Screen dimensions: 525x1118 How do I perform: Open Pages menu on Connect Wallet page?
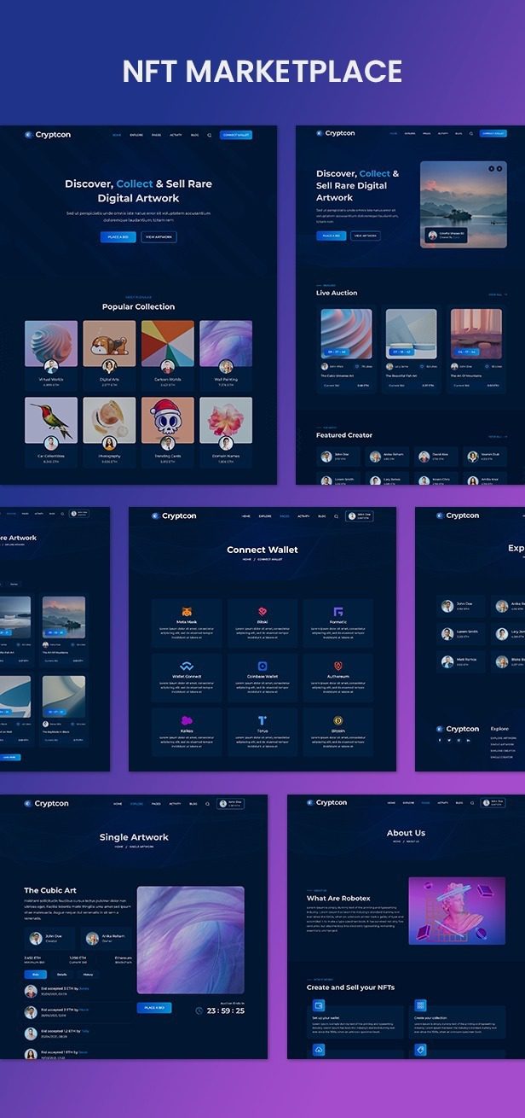pyautogui.click(x=285, y=516)
